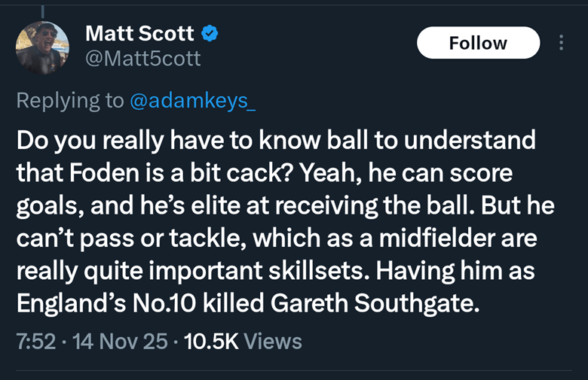Screen dimensions: 588x380
Task: View the 10.5K Views count
Action: (211, 341)
